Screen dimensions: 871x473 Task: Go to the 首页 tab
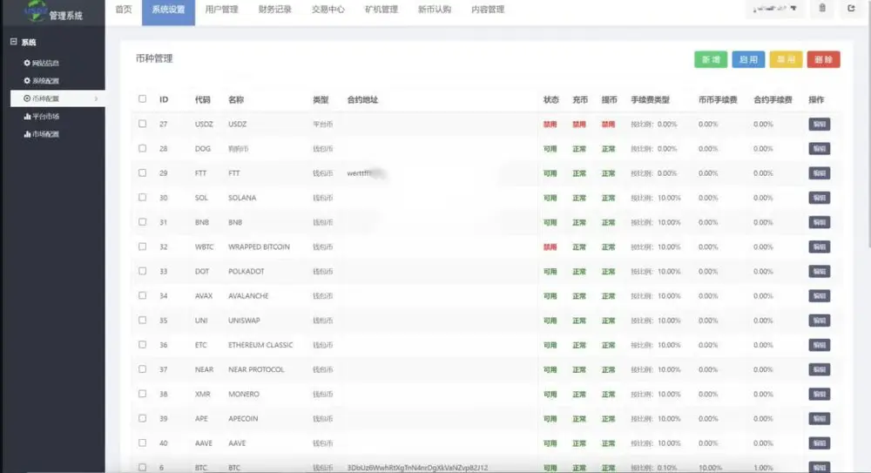point(124,10)
